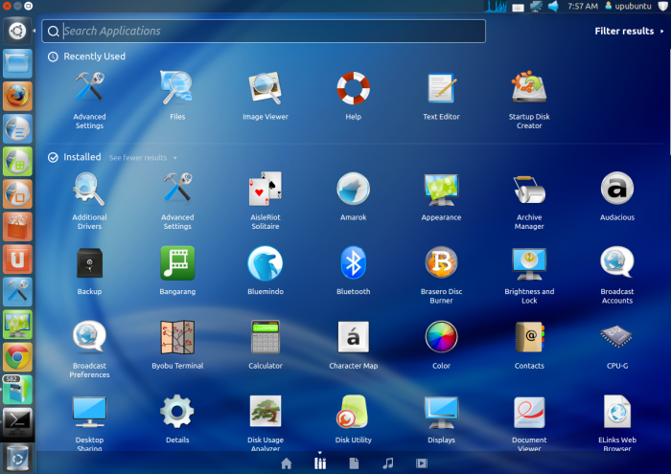Click Firefox in the Unity launcher

(17, 97)
